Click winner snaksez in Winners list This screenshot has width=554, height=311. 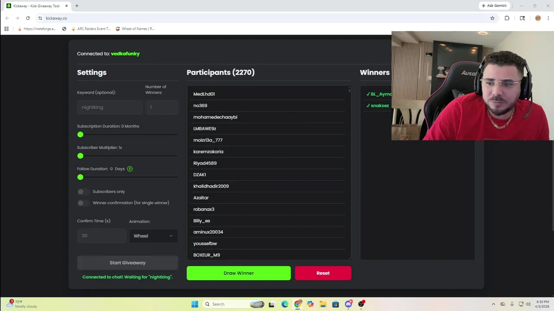click(380, 106)
